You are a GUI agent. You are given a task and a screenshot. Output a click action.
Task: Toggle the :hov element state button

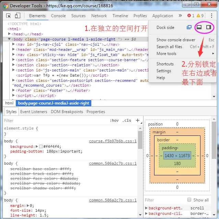point(114,120)
